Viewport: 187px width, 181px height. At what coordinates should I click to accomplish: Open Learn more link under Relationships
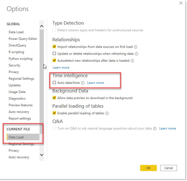(61, 68)
